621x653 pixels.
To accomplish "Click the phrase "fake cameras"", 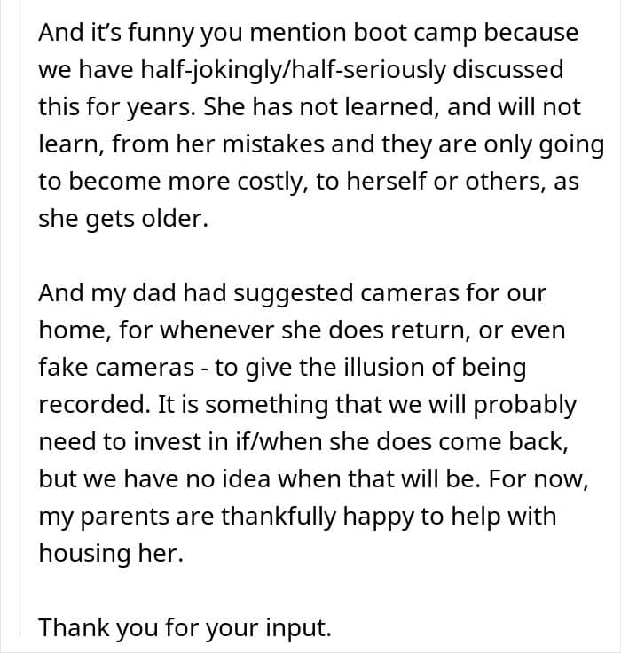I will [126, 367].
